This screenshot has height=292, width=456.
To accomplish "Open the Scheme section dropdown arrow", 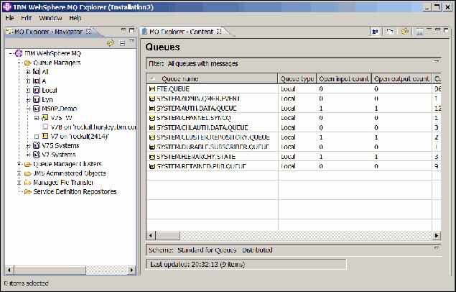I will 437,248.
